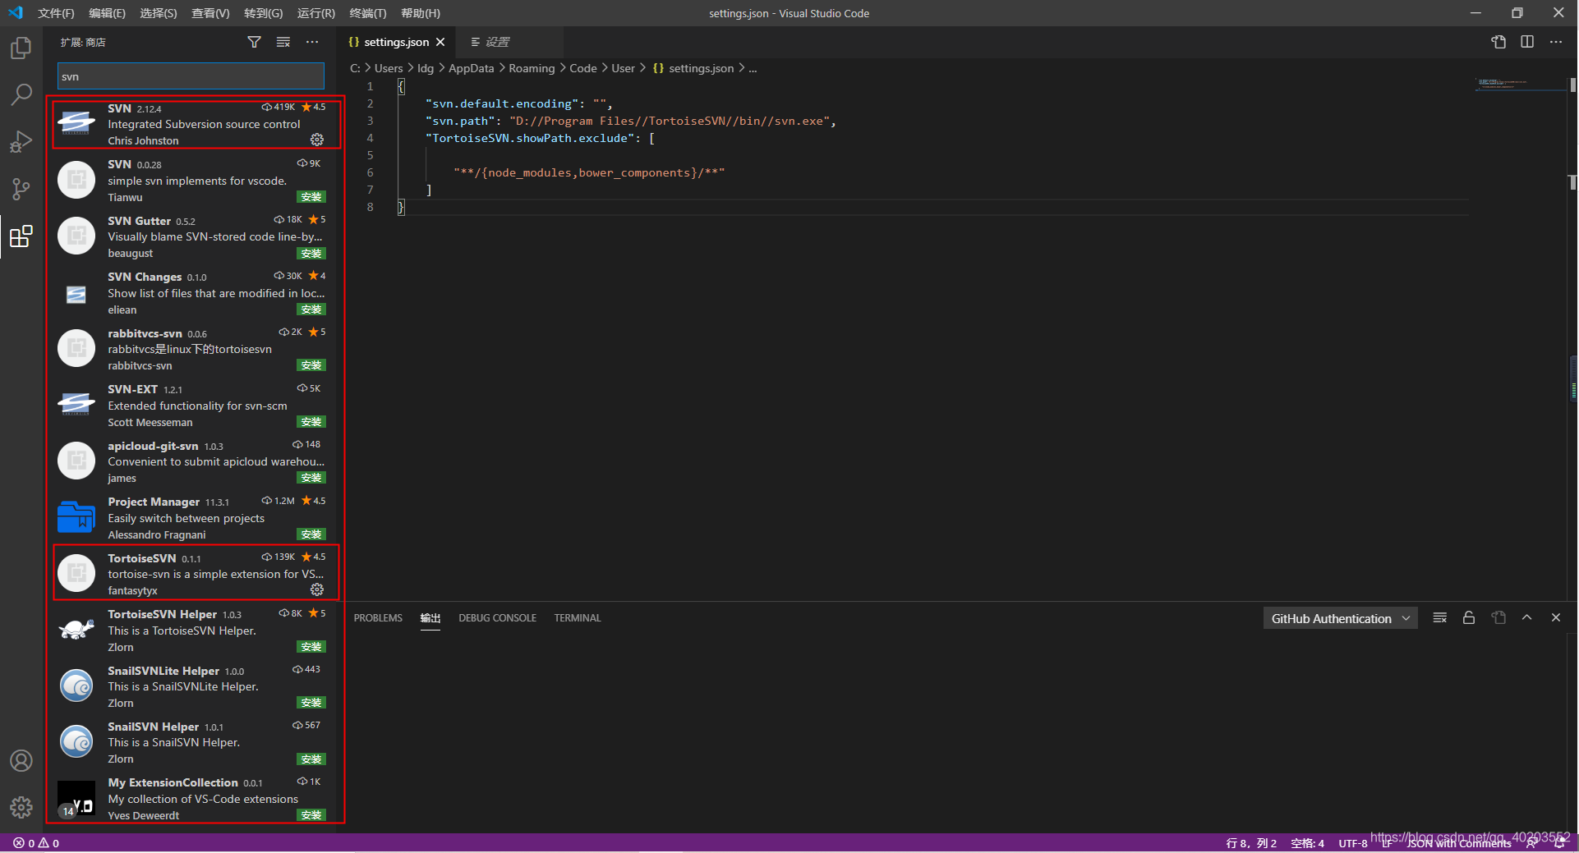Open the Manage gear at bottom left
Viewport: 1579px width, 853px height.
(x=21, y=807)
